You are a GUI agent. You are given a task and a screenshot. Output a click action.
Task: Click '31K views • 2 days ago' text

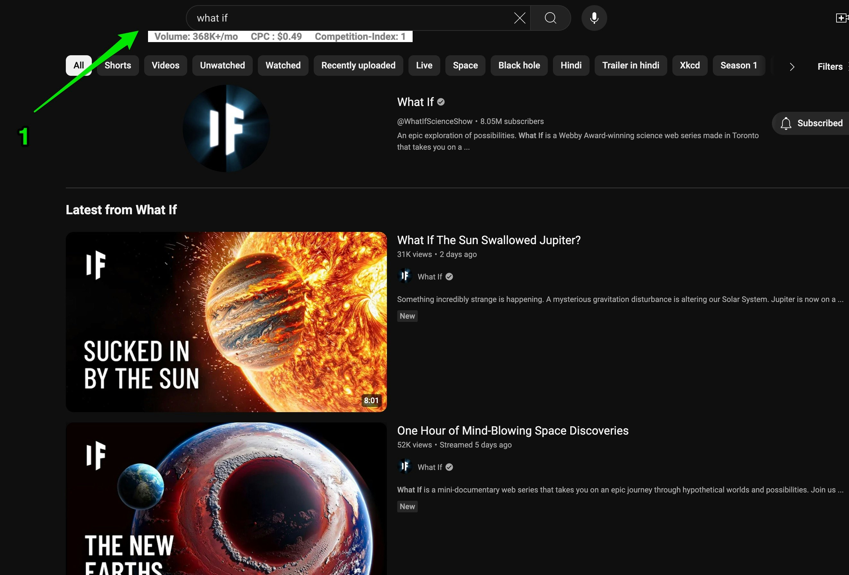(437, 254)
